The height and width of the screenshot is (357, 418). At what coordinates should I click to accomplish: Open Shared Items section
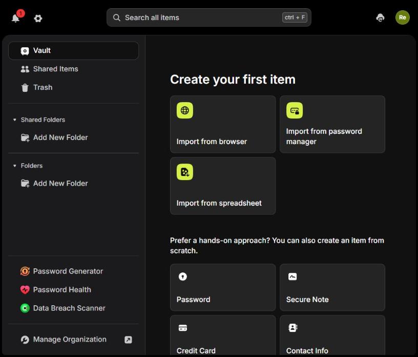[x=74, y=69]
